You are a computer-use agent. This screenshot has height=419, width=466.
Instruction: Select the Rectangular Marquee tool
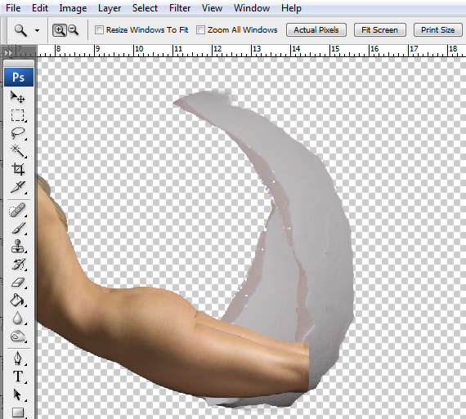(x=17, y=115)
